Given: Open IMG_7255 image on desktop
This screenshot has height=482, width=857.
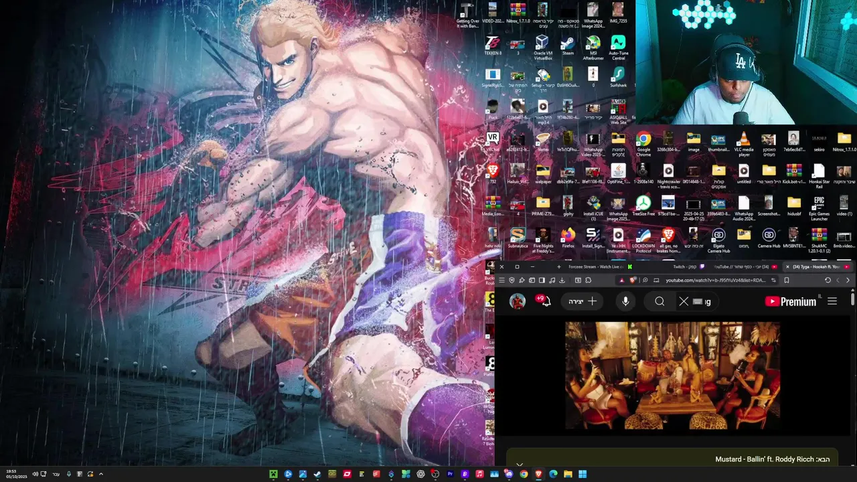Looking at the screenshot, I should [618, 13].
